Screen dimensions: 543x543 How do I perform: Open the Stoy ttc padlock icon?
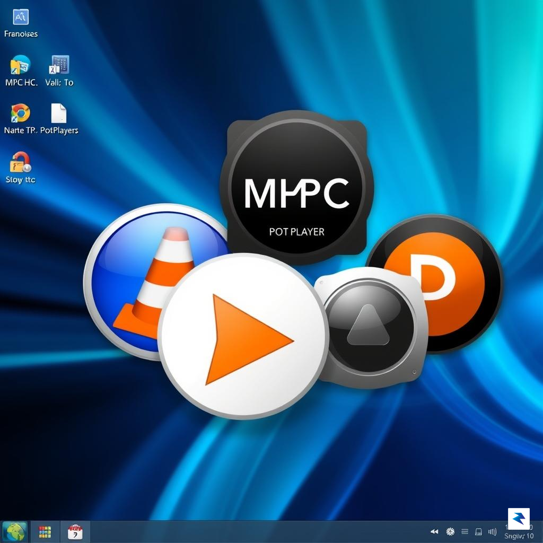coord(21,168)
